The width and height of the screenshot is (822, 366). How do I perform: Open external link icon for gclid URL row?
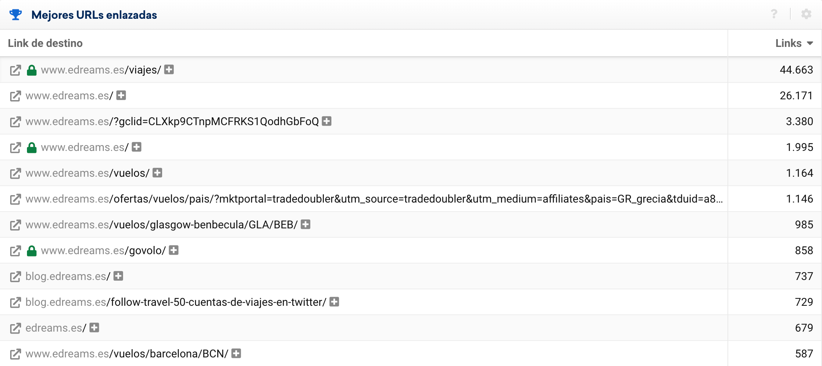point(15,122)
